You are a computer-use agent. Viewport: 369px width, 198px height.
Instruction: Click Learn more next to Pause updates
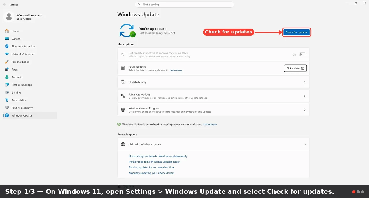coord(176,70)
